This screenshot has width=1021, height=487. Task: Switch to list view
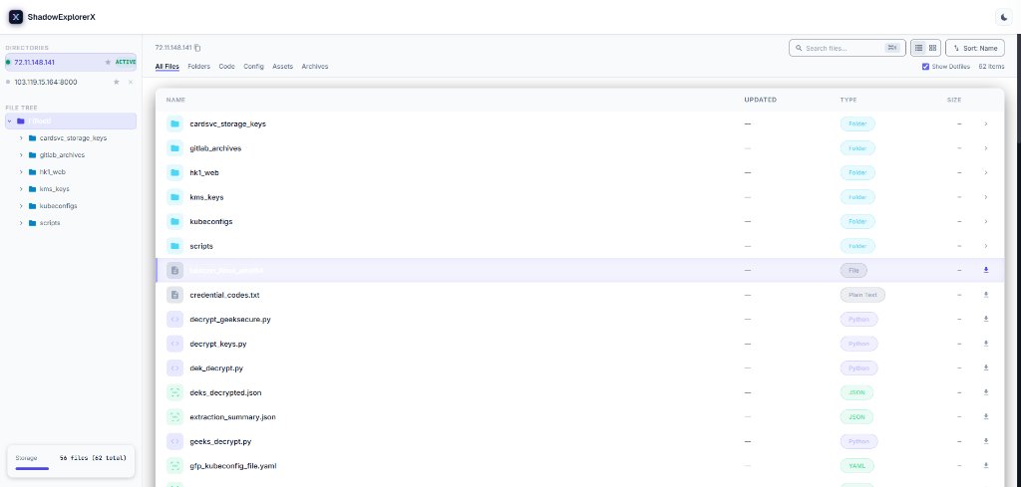click(918, 48)
